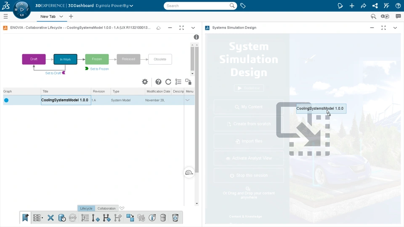Expand the row Menu chevron for CoolingSystemsModel
Screen dimensions: 404x227
[x=187, y=100]
